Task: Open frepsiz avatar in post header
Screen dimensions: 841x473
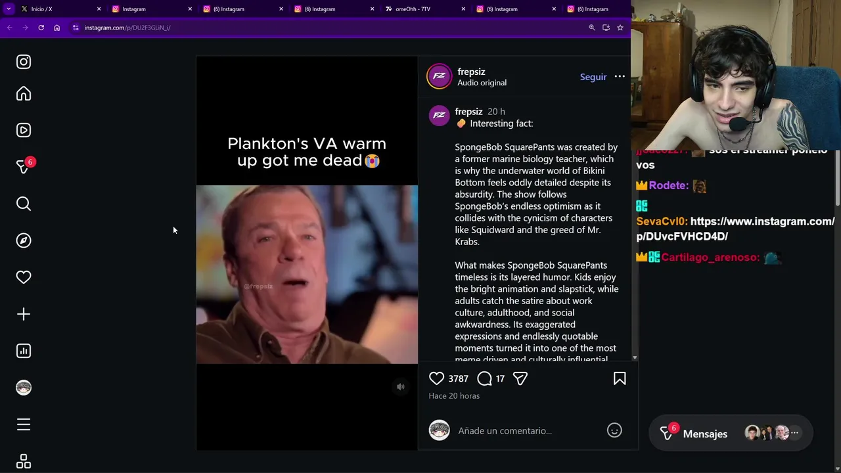Action: pyautogui.click(x=440, y=76)
